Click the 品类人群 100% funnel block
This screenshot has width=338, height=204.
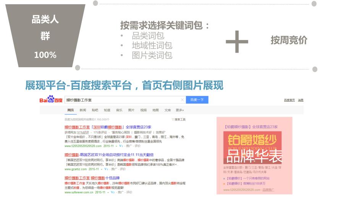pos(45,36)
